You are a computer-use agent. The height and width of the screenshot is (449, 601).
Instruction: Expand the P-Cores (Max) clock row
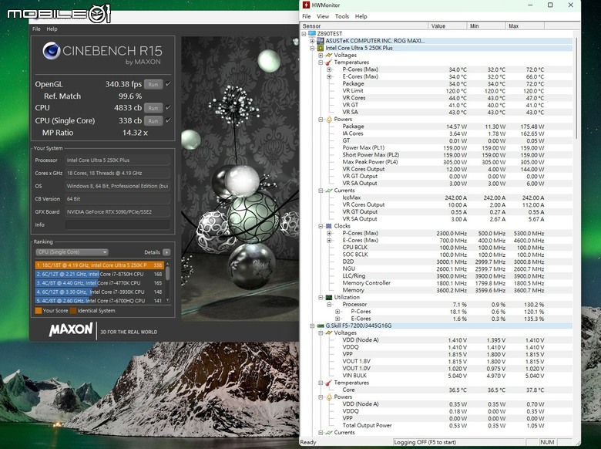329,233
